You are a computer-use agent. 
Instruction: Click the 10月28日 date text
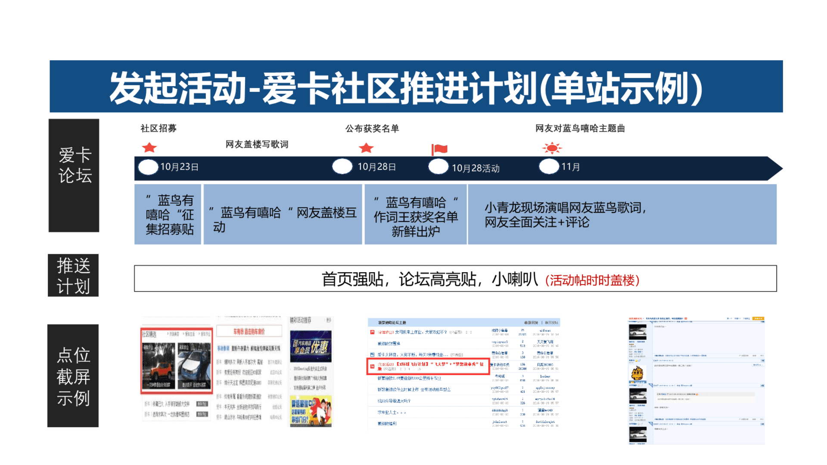(377, 167)
